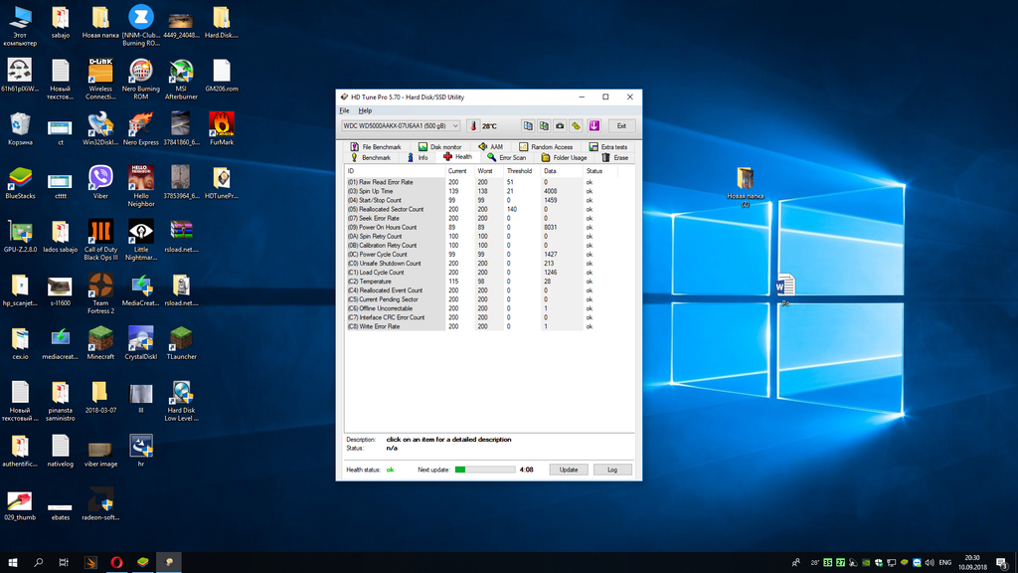Open options via the yellow tools icon
Screen dimensions: 1018x573
tap(576, 126)
